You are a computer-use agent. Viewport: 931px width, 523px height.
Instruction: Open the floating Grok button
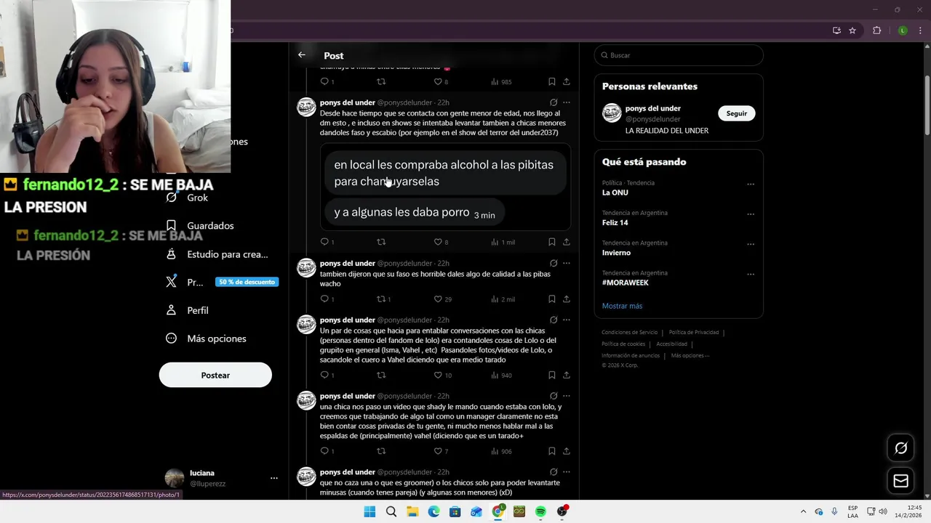pos(900,448)
